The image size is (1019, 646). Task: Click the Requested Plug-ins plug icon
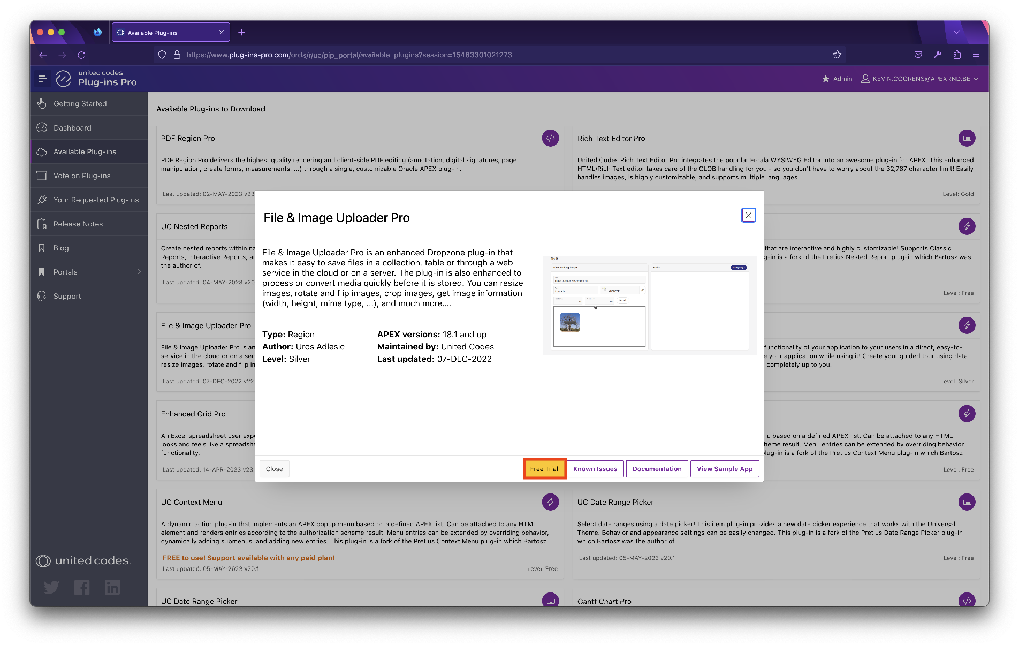[42, 200]
